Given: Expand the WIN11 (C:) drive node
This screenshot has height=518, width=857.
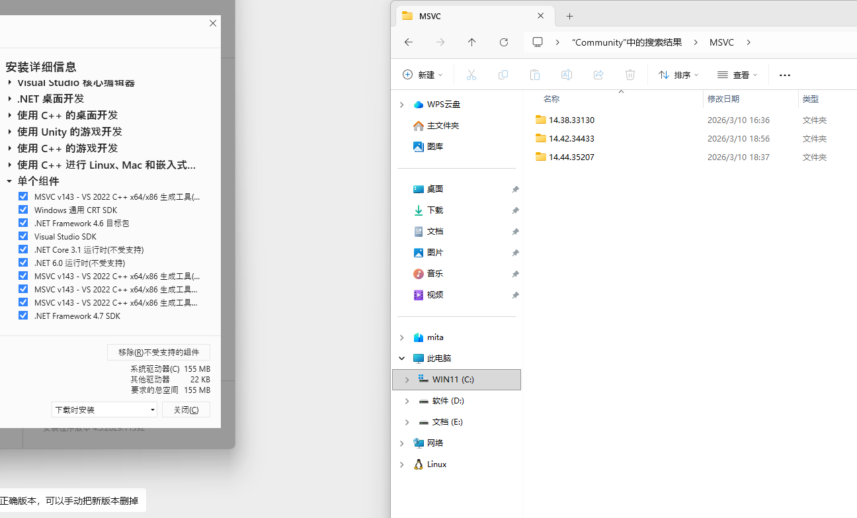Looking at the screenshot, I should (x=407, y=380).
